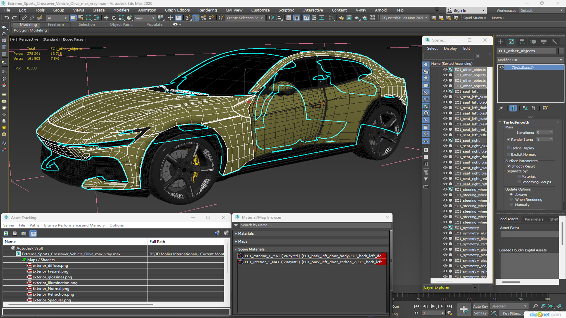Screen dimensions: 566x318
Task: Toggle the Percent Snap icon
Action: [203, 18]
